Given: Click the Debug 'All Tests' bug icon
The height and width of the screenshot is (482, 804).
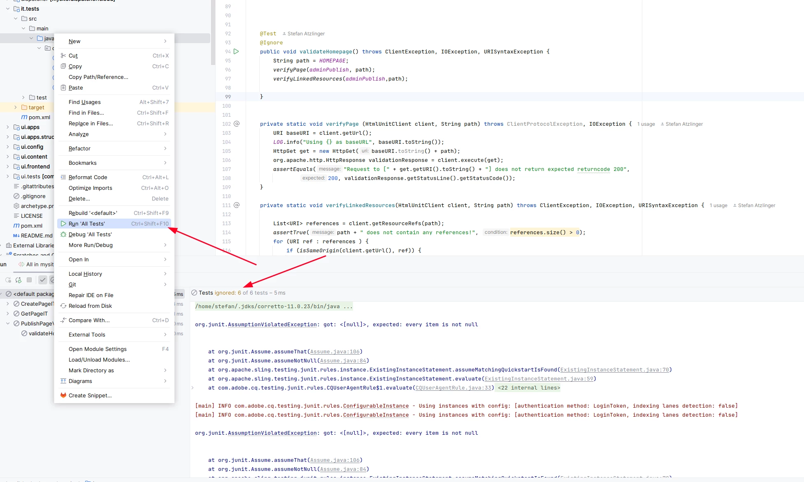Looking at the screenshot, I should coord(63,234).
